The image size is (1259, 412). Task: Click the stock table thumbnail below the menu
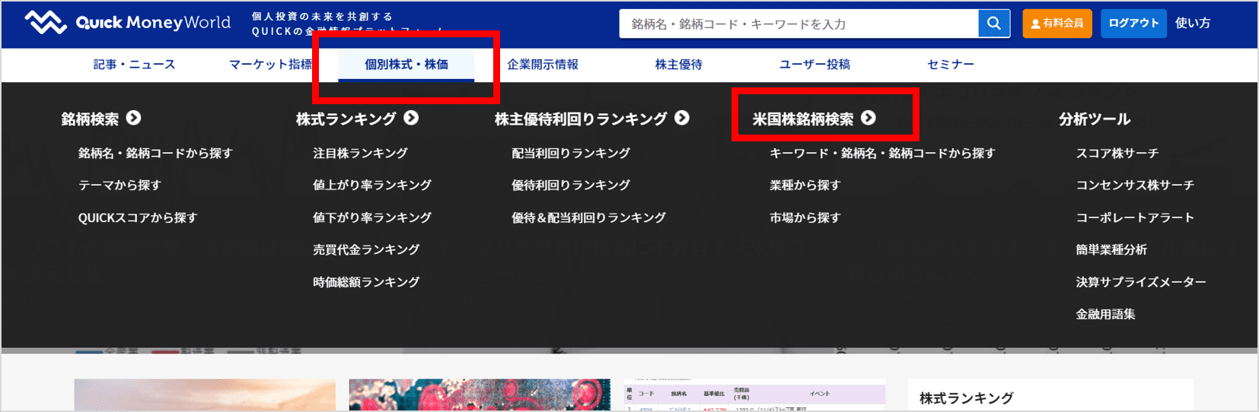coord(754,395)
